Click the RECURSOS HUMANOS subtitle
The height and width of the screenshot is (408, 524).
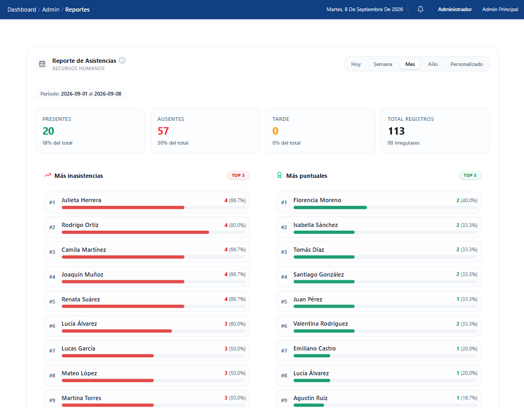point(78,69)
